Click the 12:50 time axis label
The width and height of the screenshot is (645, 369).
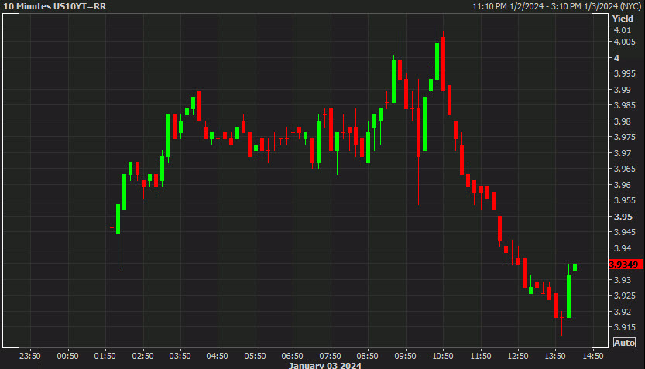click(518, 356)
